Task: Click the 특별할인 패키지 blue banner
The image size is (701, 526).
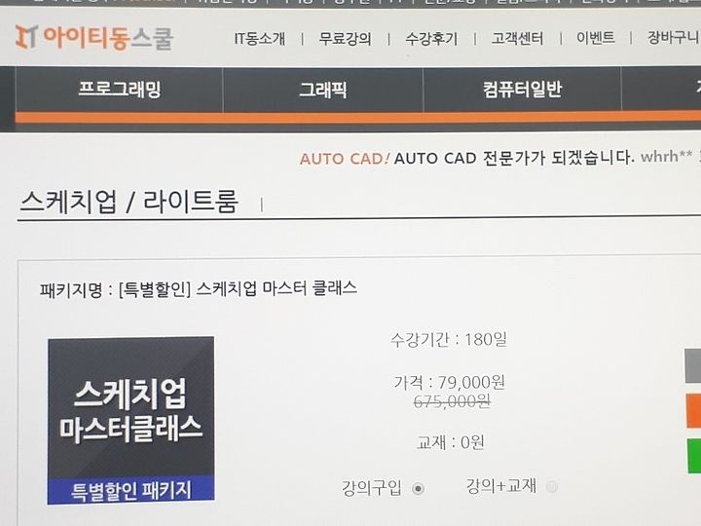Action: [131, 490]
